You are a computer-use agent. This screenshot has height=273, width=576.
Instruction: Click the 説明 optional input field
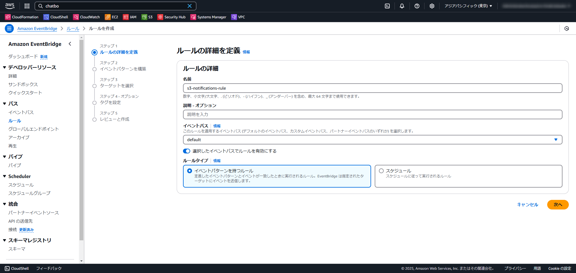[373, 114]
